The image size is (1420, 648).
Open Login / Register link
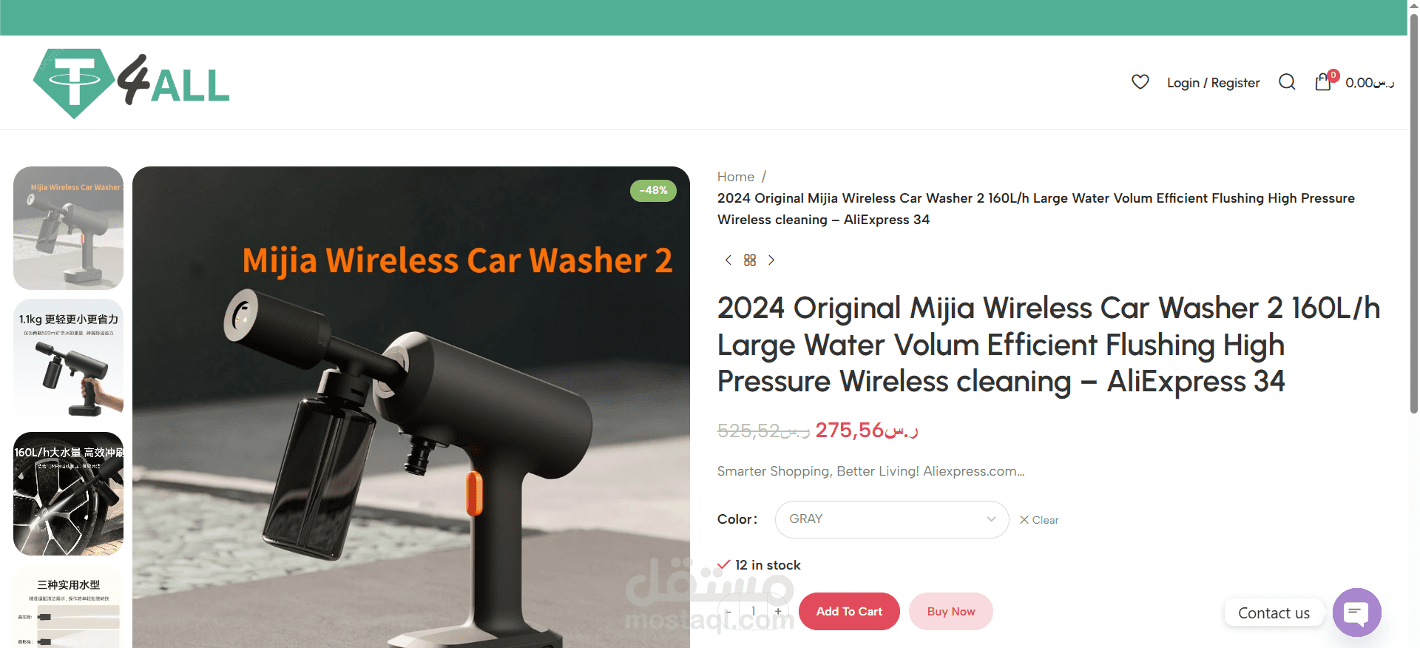1213,83
